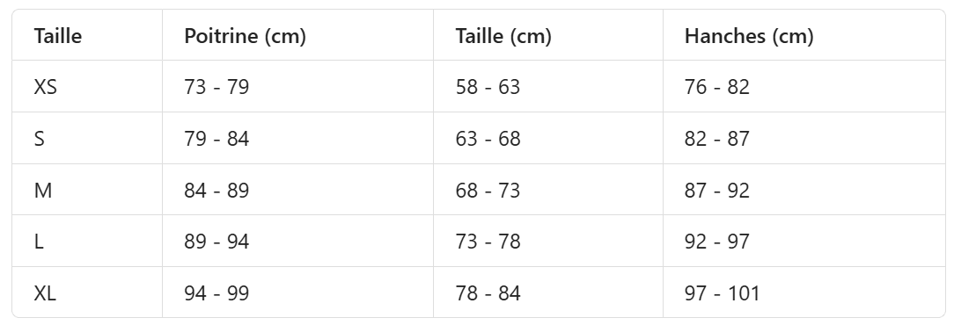The height and width of the screenshot is (325, 954).
Task: Click the S waist value 63 - 68
Action: [488, 139]
